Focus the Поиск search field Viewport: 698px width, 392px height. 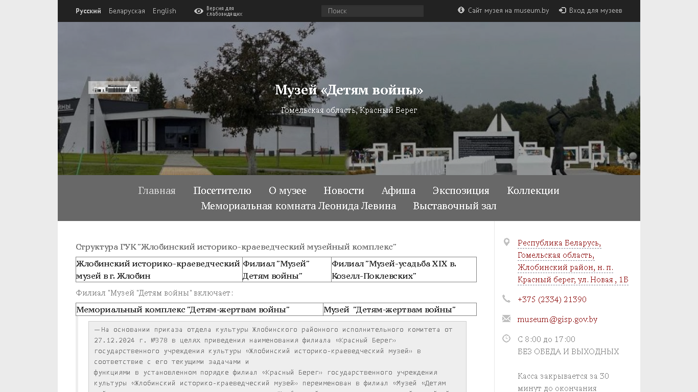pos(373,11)
